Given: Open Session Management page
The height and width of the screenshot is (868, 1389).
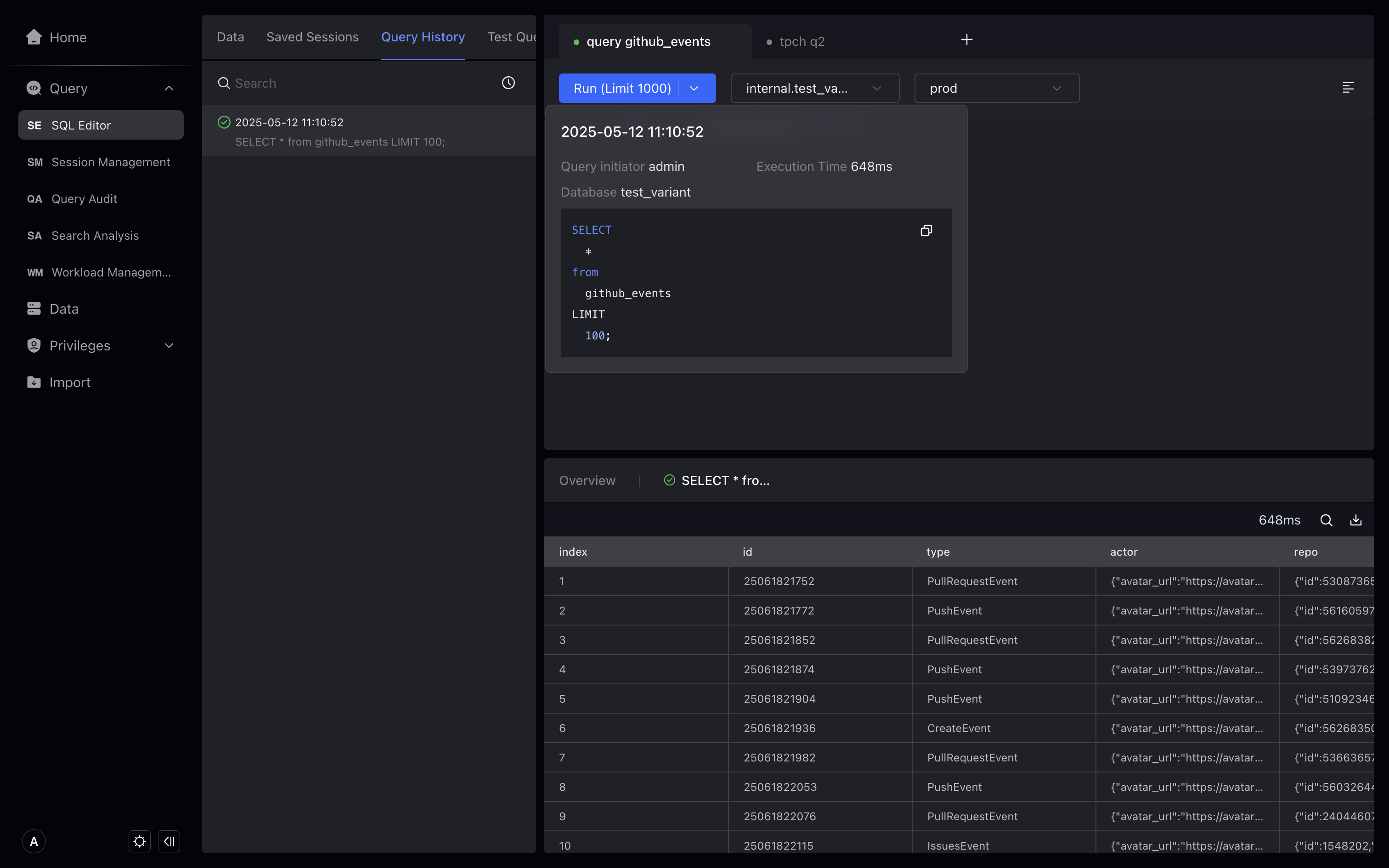Looking at the screenshot, I should [x=101, y=162].
